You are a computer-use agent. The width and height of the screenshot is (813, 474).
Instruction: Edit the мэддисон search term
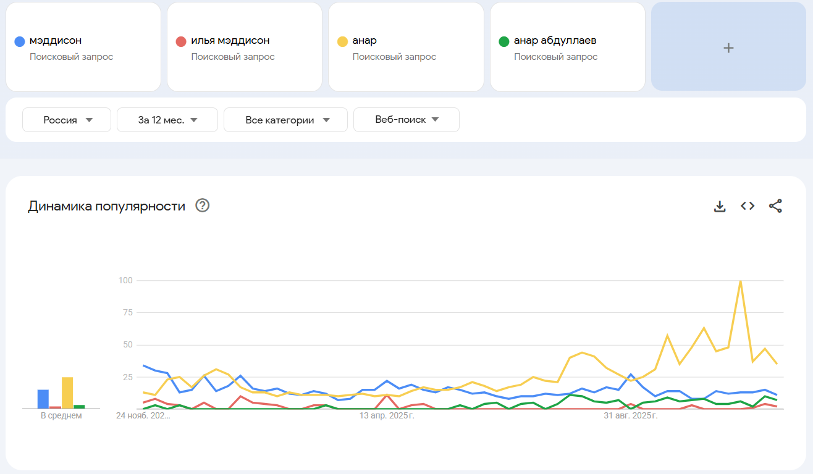click(x=56, y=41)
